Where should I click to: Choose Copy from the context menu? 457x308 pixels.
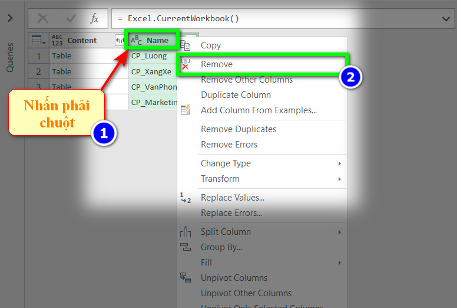pyautogui.click(x=211, y=45)
